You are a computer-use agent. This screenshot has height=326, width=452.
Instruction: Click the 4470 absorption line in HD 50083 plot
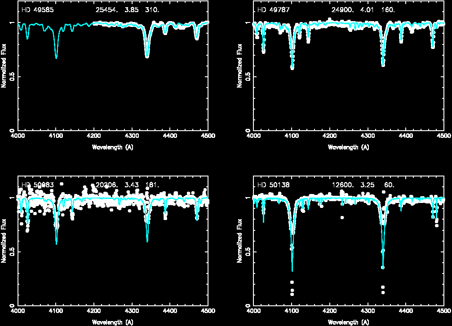(x=197, y=218)
